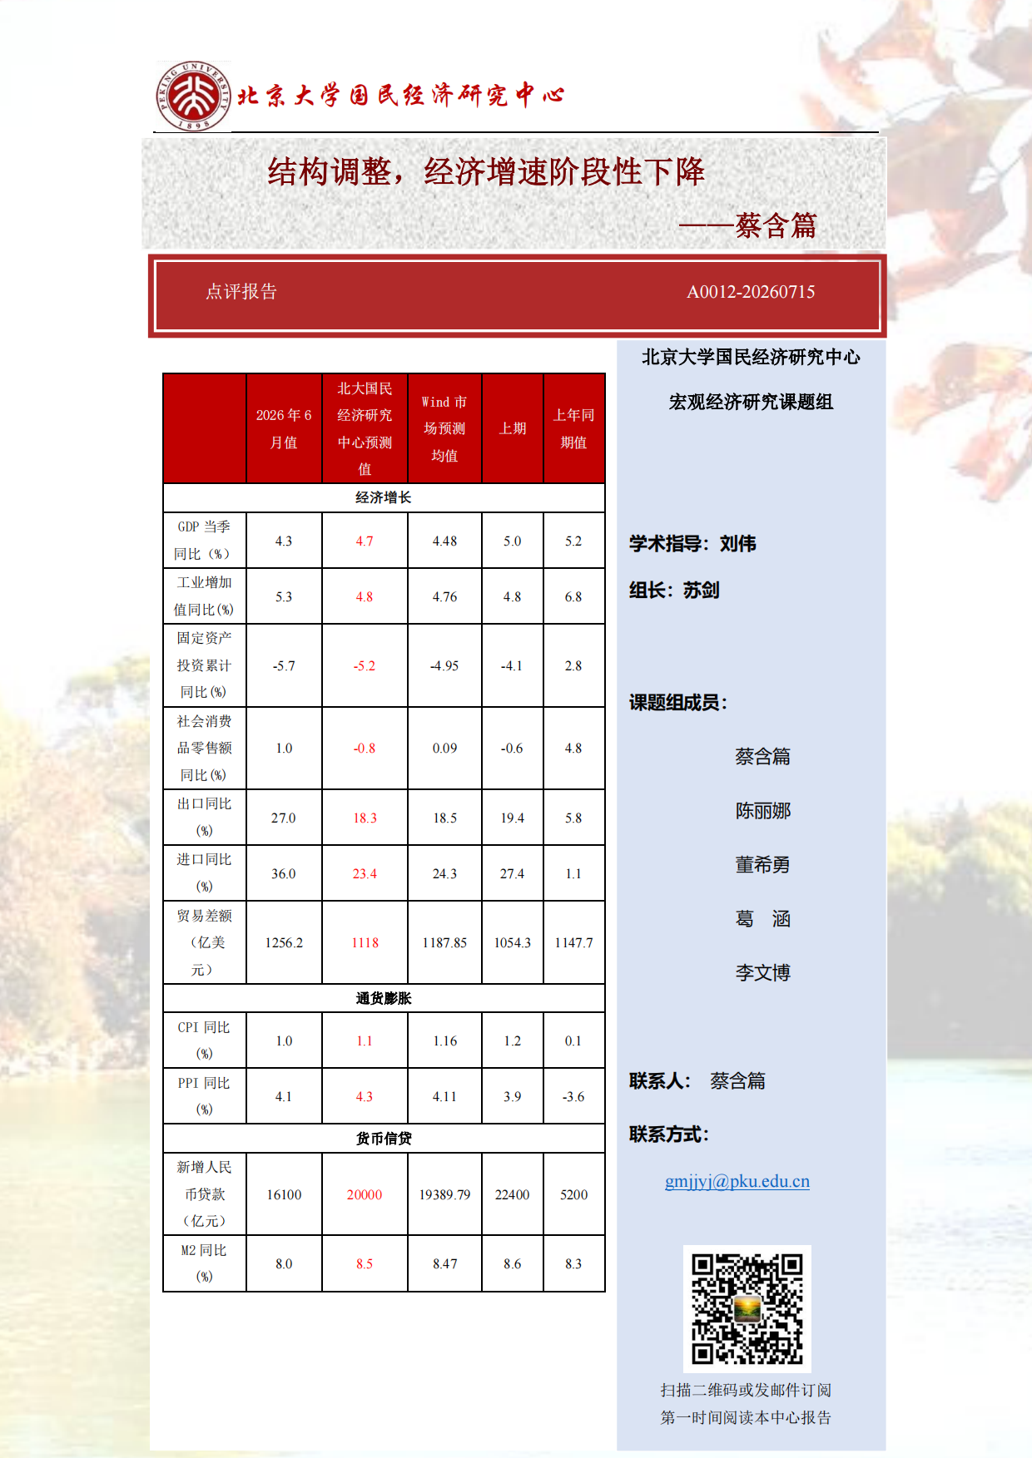This screenshot has width=1032, height=1458.
Task: Click member name 李文博
Action: click(763, 973)
